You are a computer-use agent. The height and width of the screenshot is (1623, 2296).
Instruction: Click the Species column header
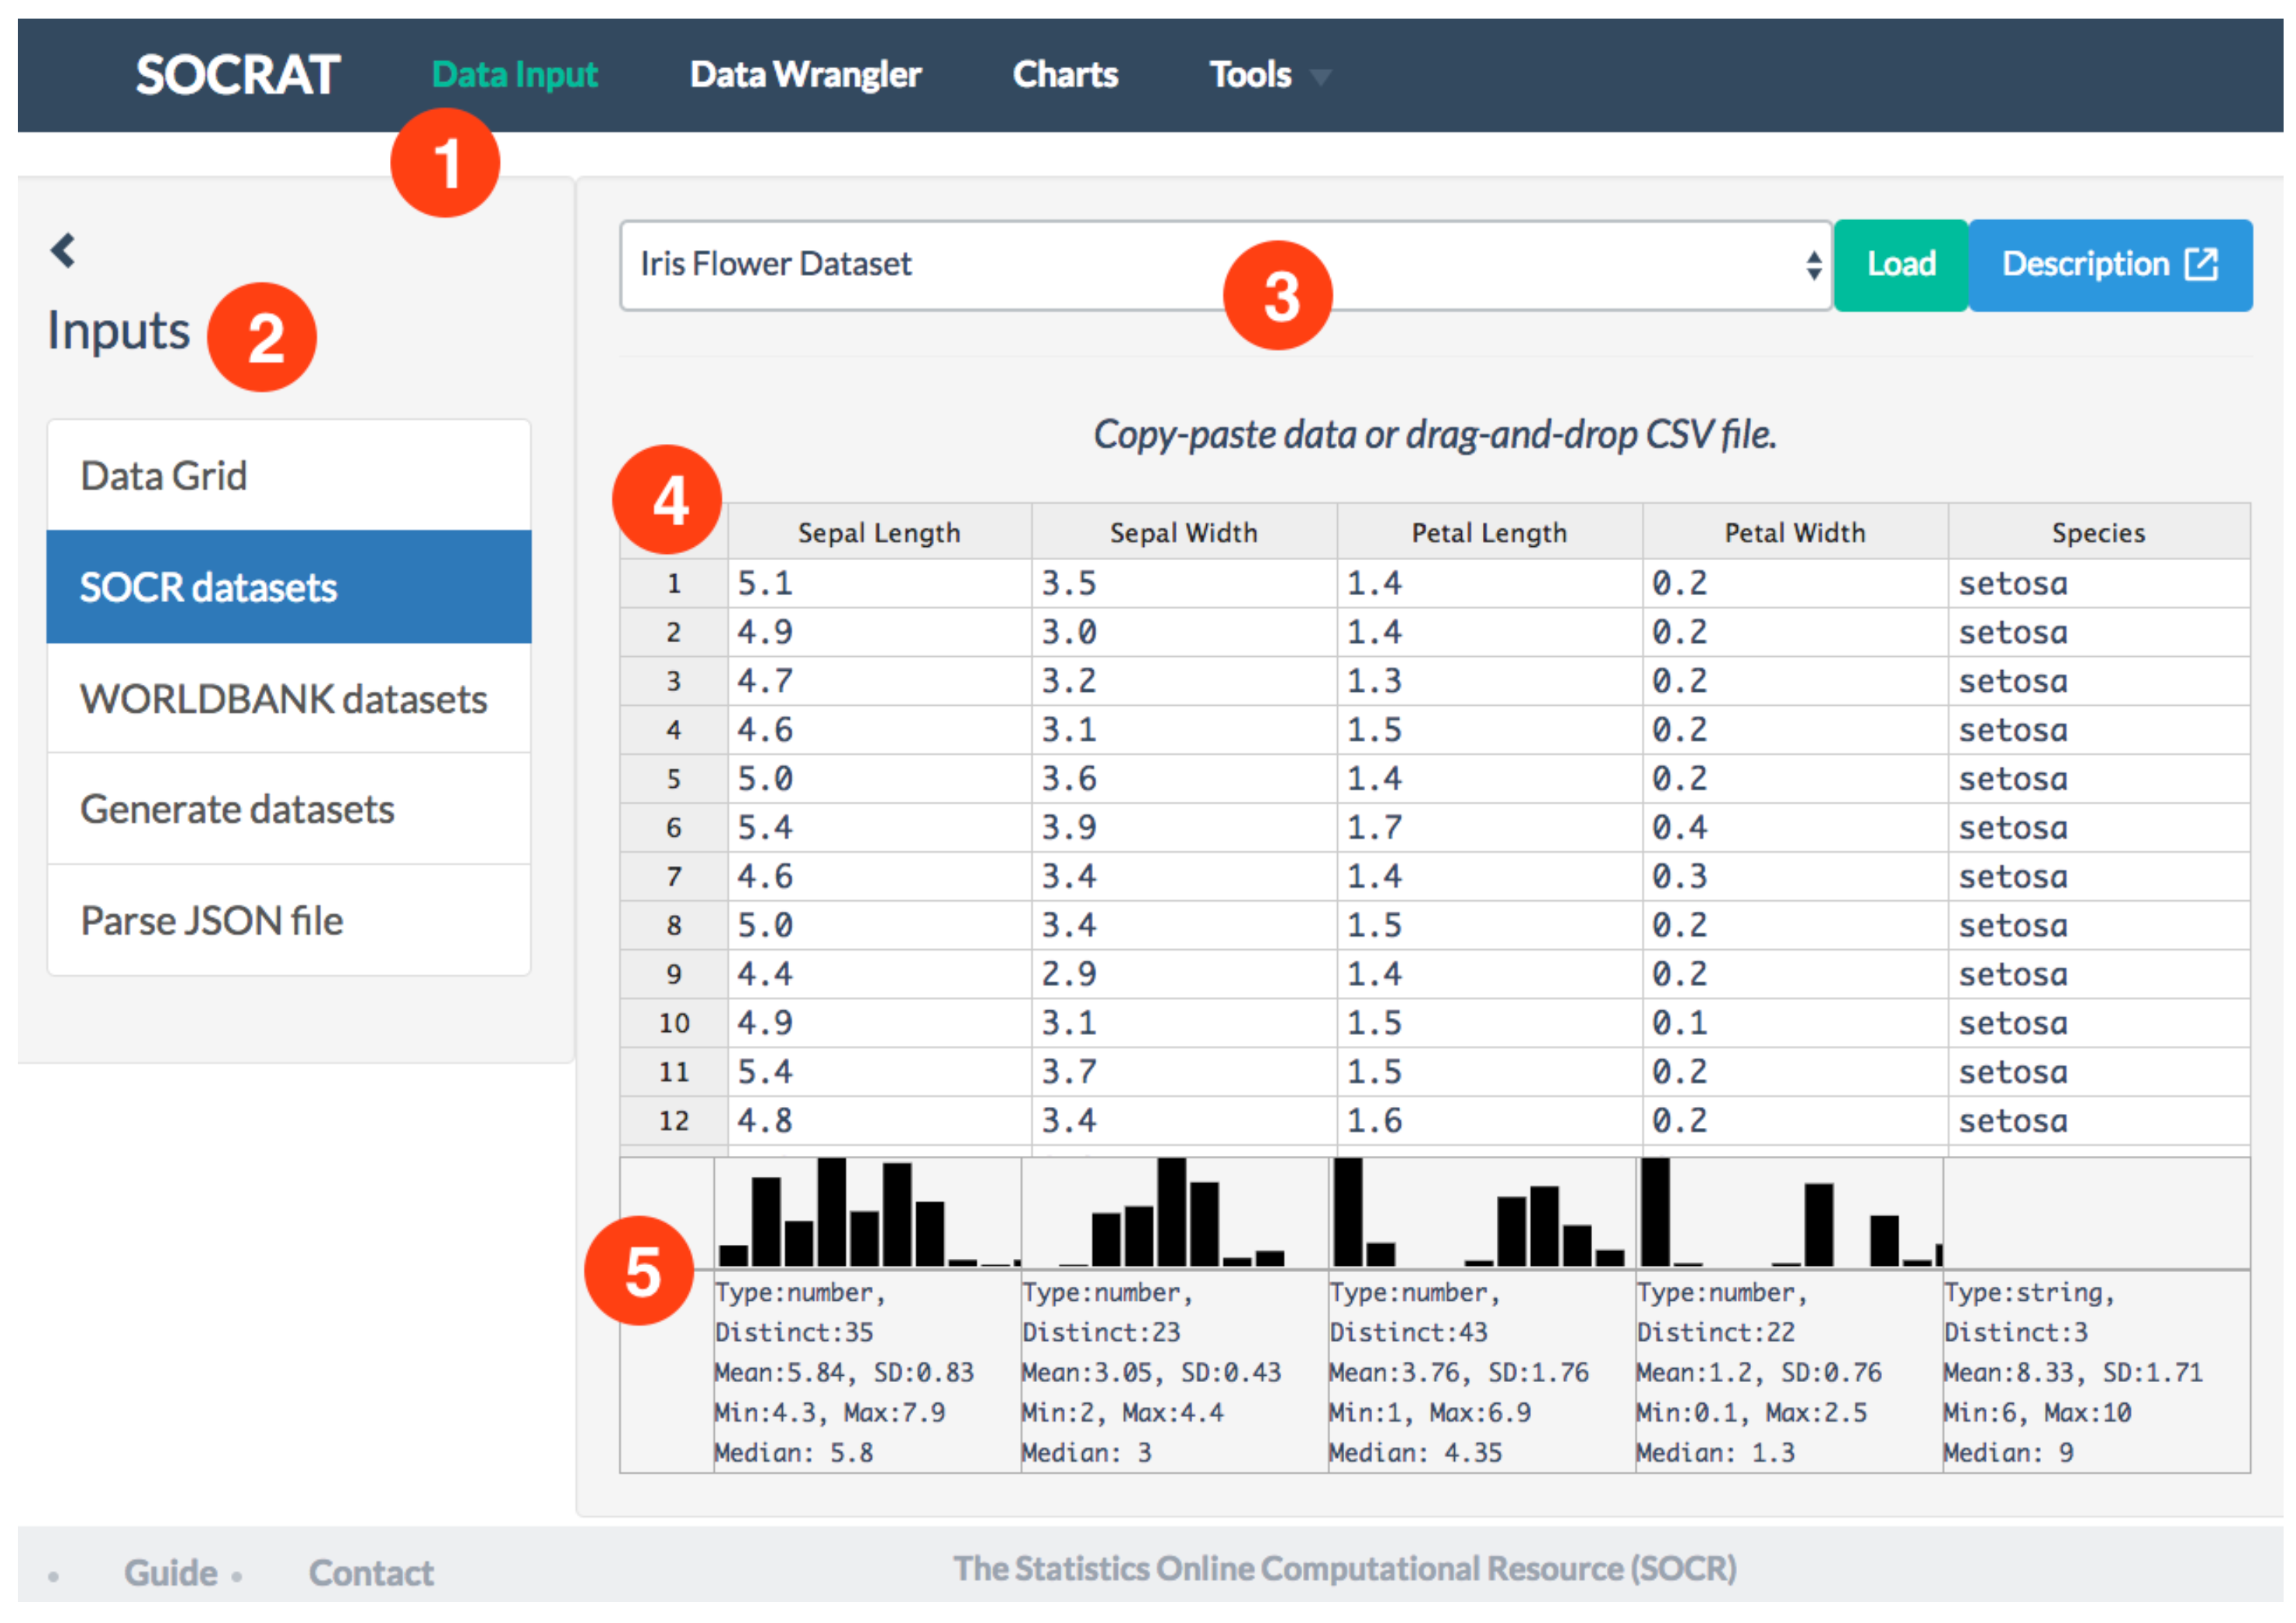[x=2098, y=533]
